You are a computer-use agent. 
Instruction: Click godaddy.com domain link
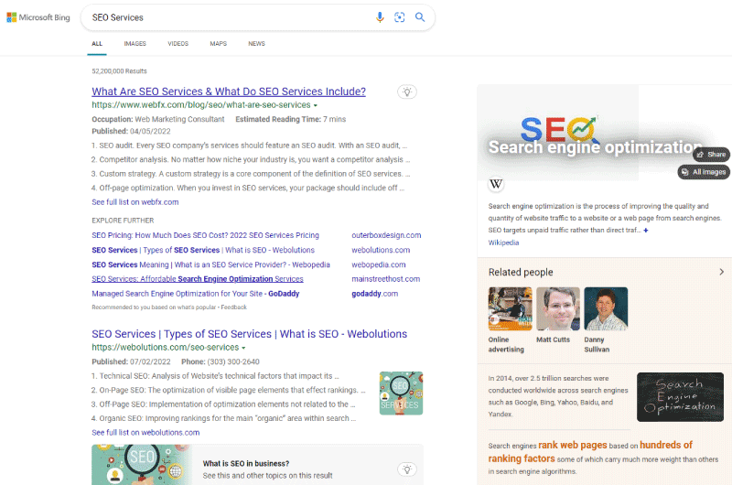click(375, 294)
